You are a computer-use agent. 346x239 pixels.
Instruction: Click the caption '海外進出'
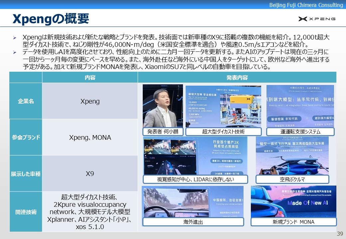(193, 222)
